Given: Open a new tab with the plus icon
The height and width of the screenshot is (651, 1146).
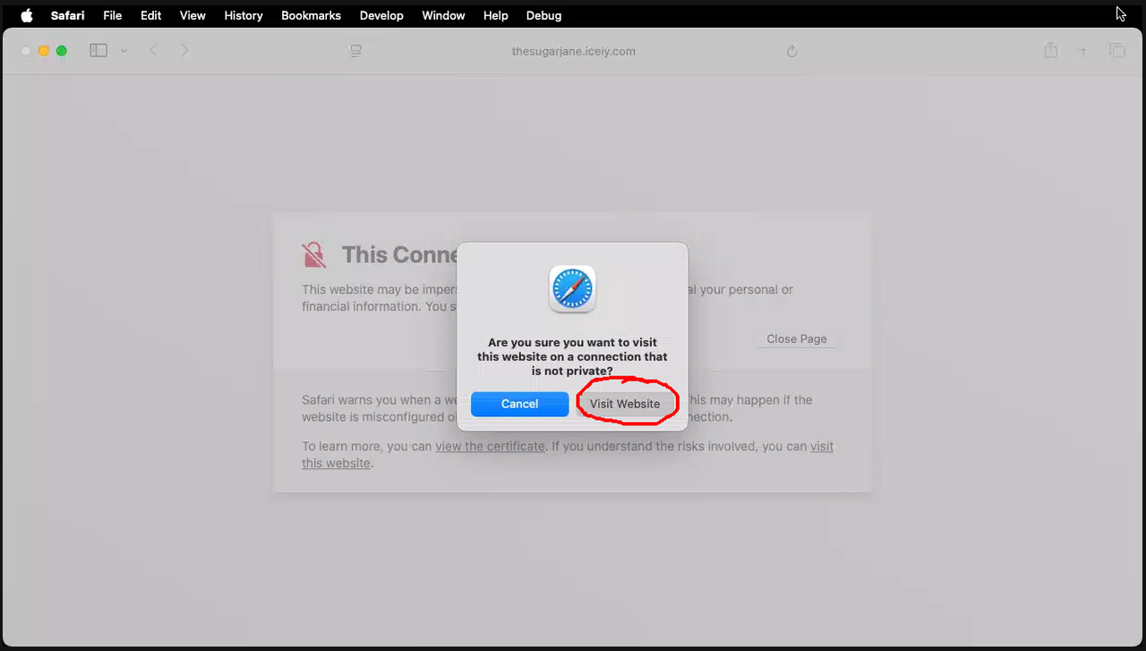Looking at the screenshot, I should tap(1082, 50).
